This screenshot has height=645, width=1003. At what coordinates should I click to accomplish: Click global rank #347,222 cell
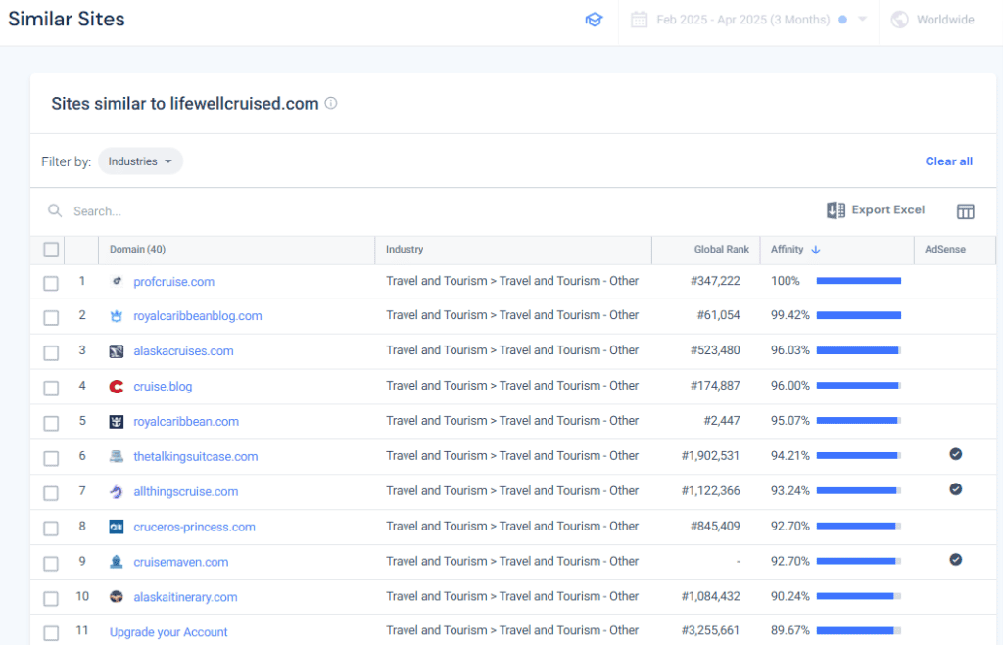(715, 281)
